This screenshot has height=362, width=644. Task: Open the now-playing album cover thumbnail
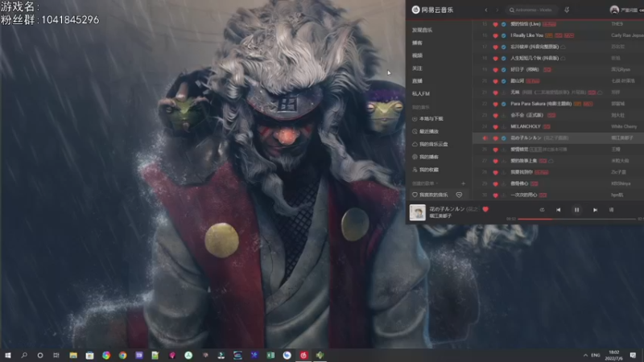point(418,212)
